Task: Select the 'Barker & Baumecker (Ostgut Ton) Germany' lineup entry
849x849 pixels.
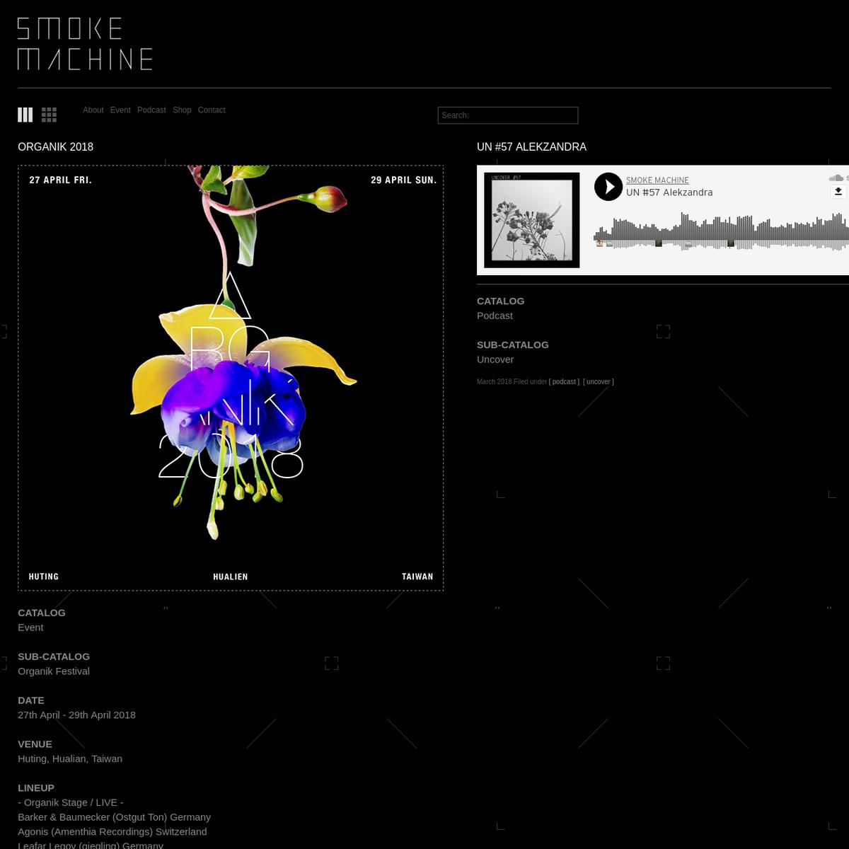Action: click(114, 817)
